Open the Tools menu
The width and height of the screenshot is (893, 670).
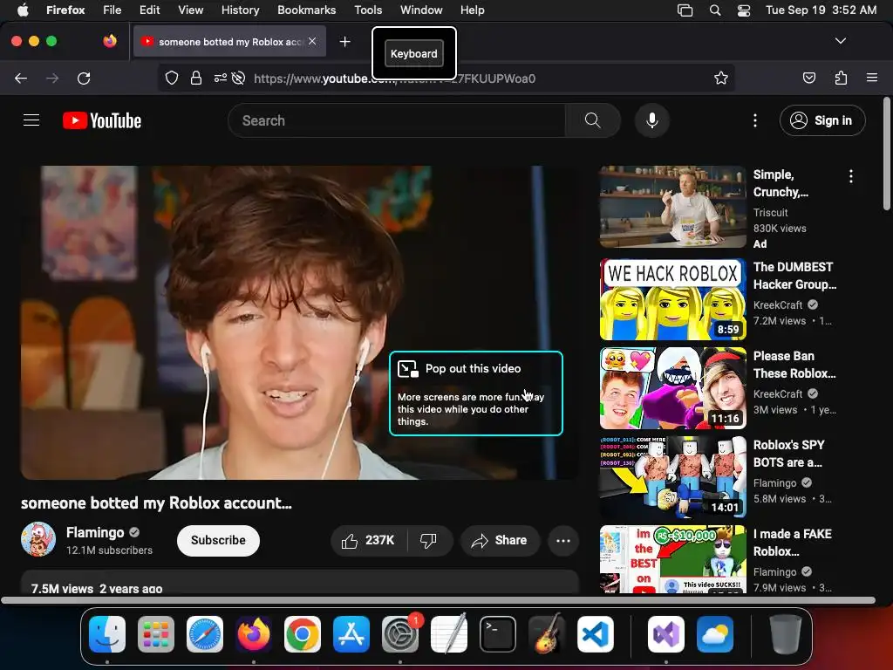tap(368, 10)
